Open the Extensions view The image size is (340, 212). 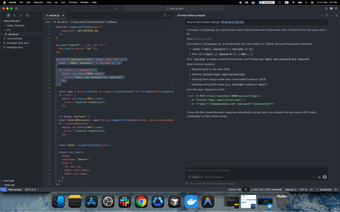(27, 15)
